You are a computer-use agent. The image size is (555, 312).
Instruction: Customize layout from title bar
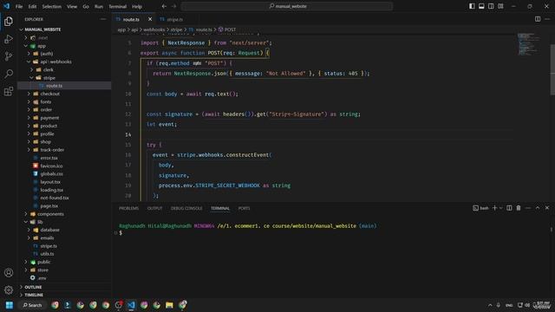[x=500, y=6]
